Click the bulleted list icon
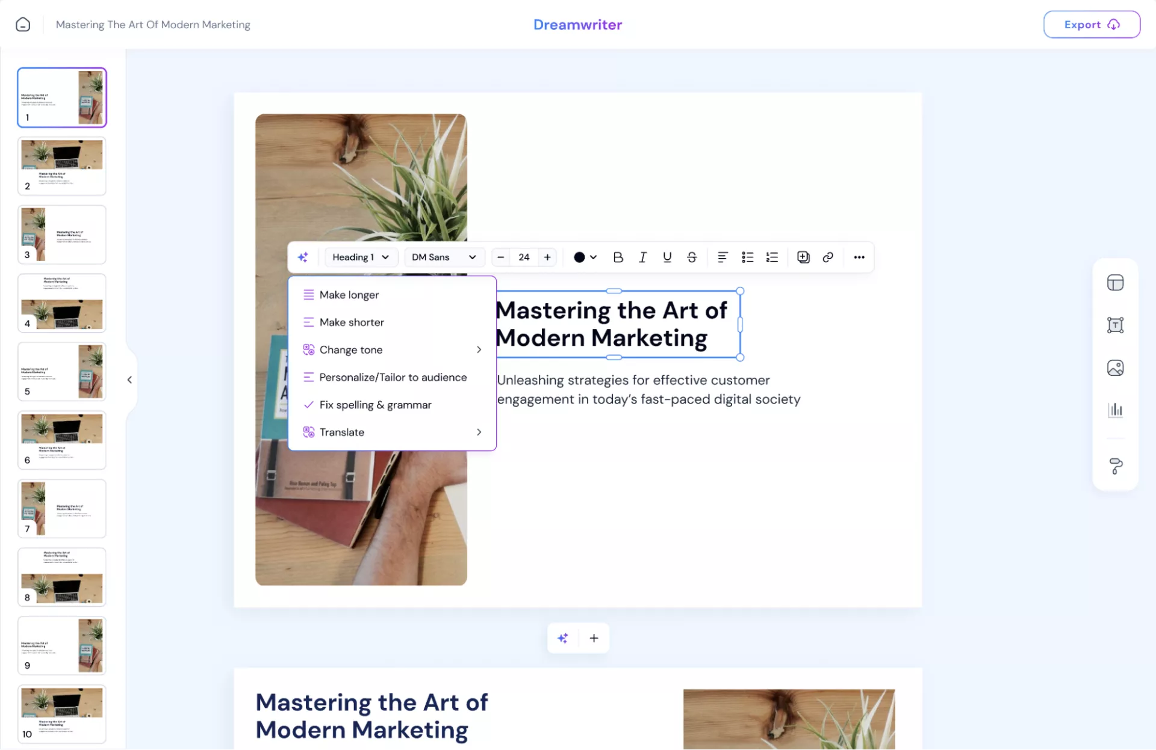The image size is (1156, 750). tap(747, 257)
